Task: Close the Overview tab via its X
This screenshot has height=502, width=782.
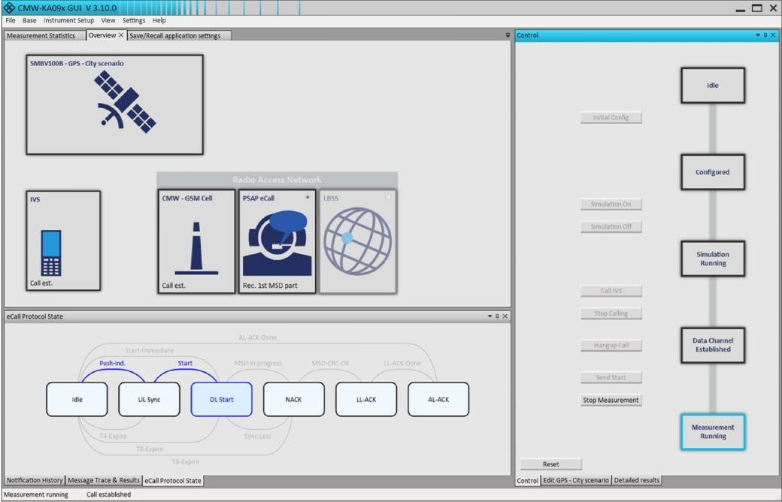Action: pyautogui.click(x=121, y=35)
